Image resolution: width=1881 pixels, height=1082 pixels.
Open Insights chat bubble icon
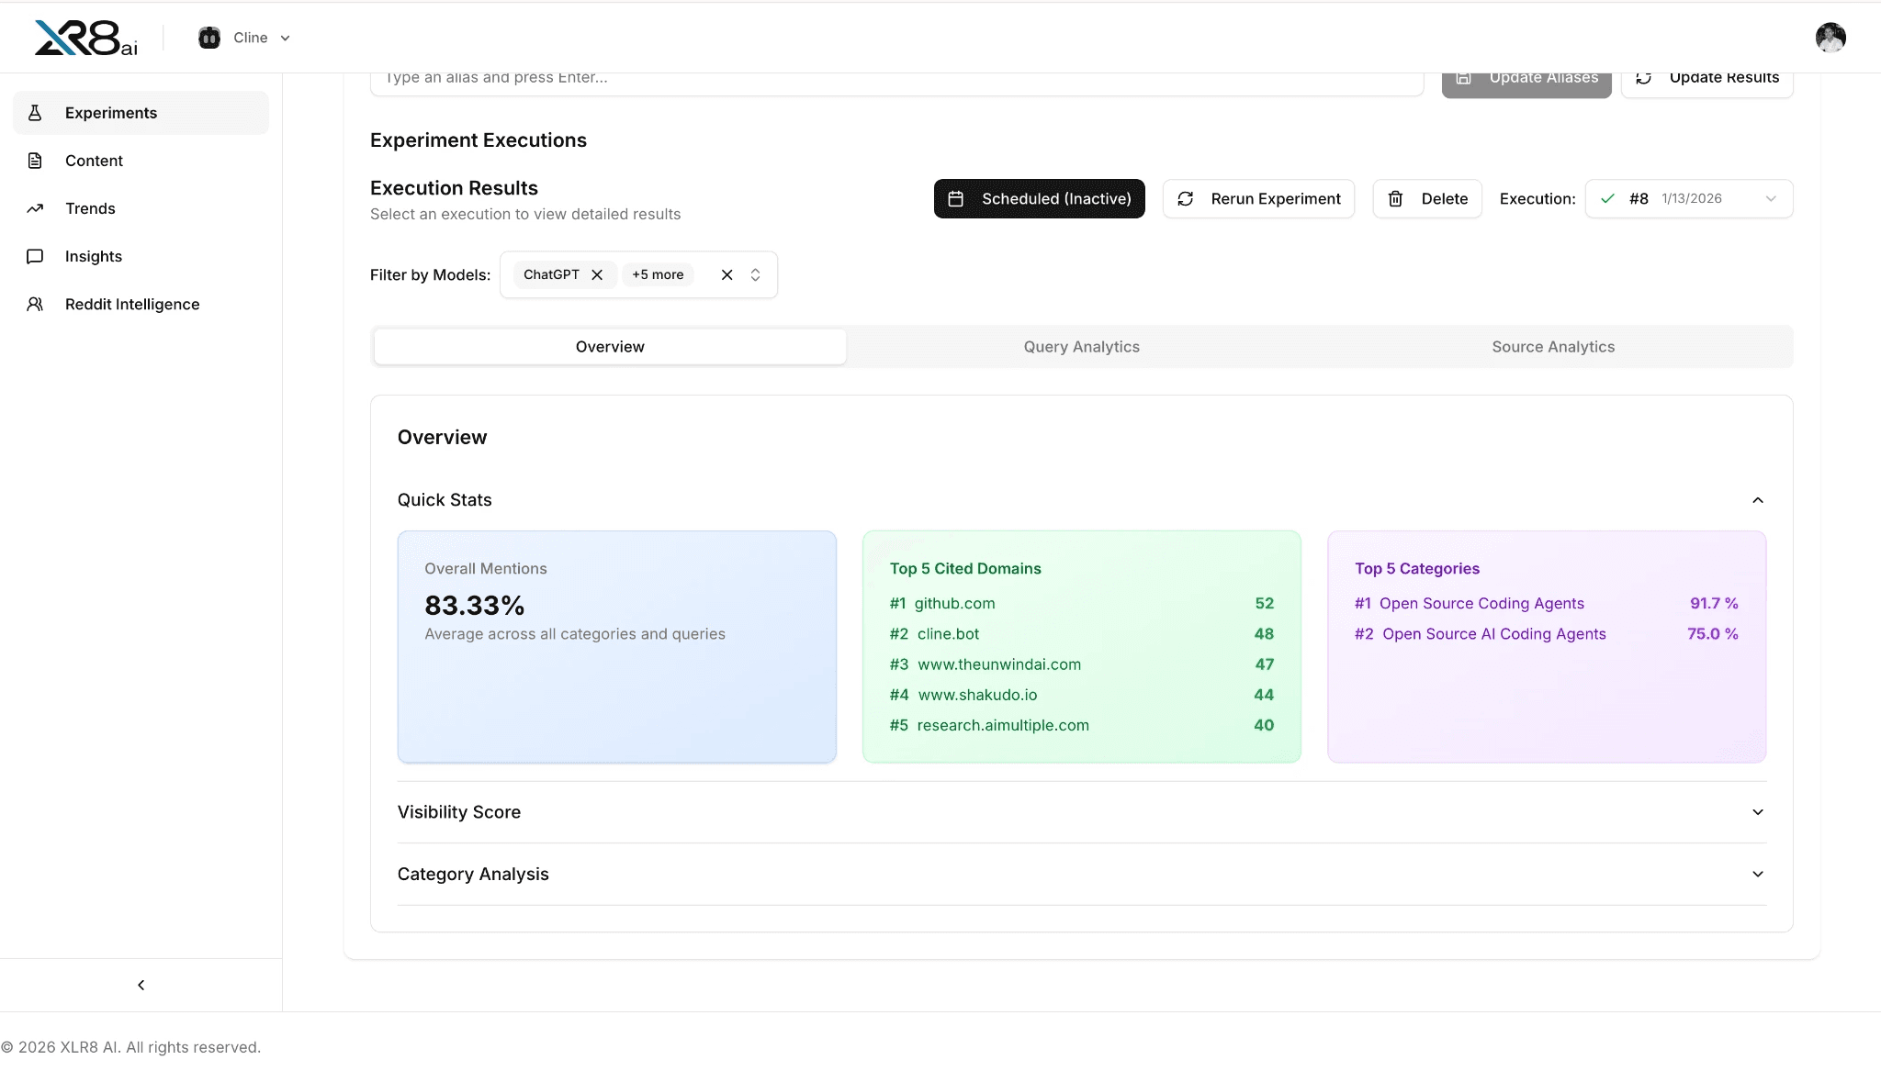pos(35,256)
